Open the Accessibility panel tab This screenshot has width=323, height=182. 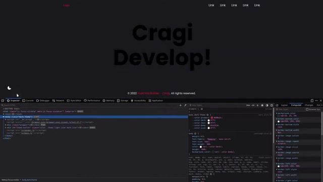point(138,101)
